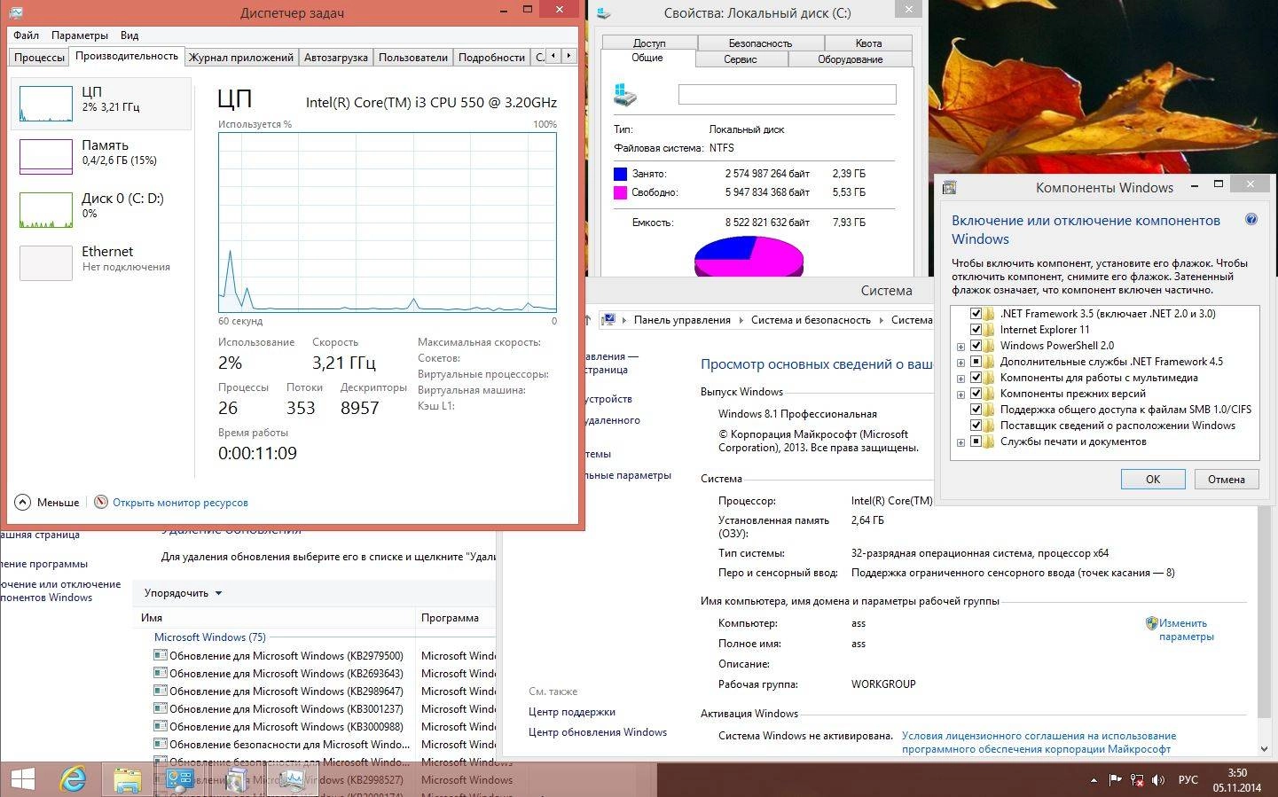Open Параметры menu in Task Manager

pyautogui.click(x=80, y=35)
